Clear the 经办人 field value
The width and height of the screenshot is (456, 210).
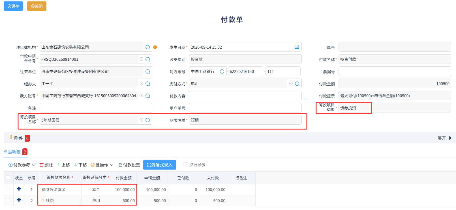coord(141,83)
